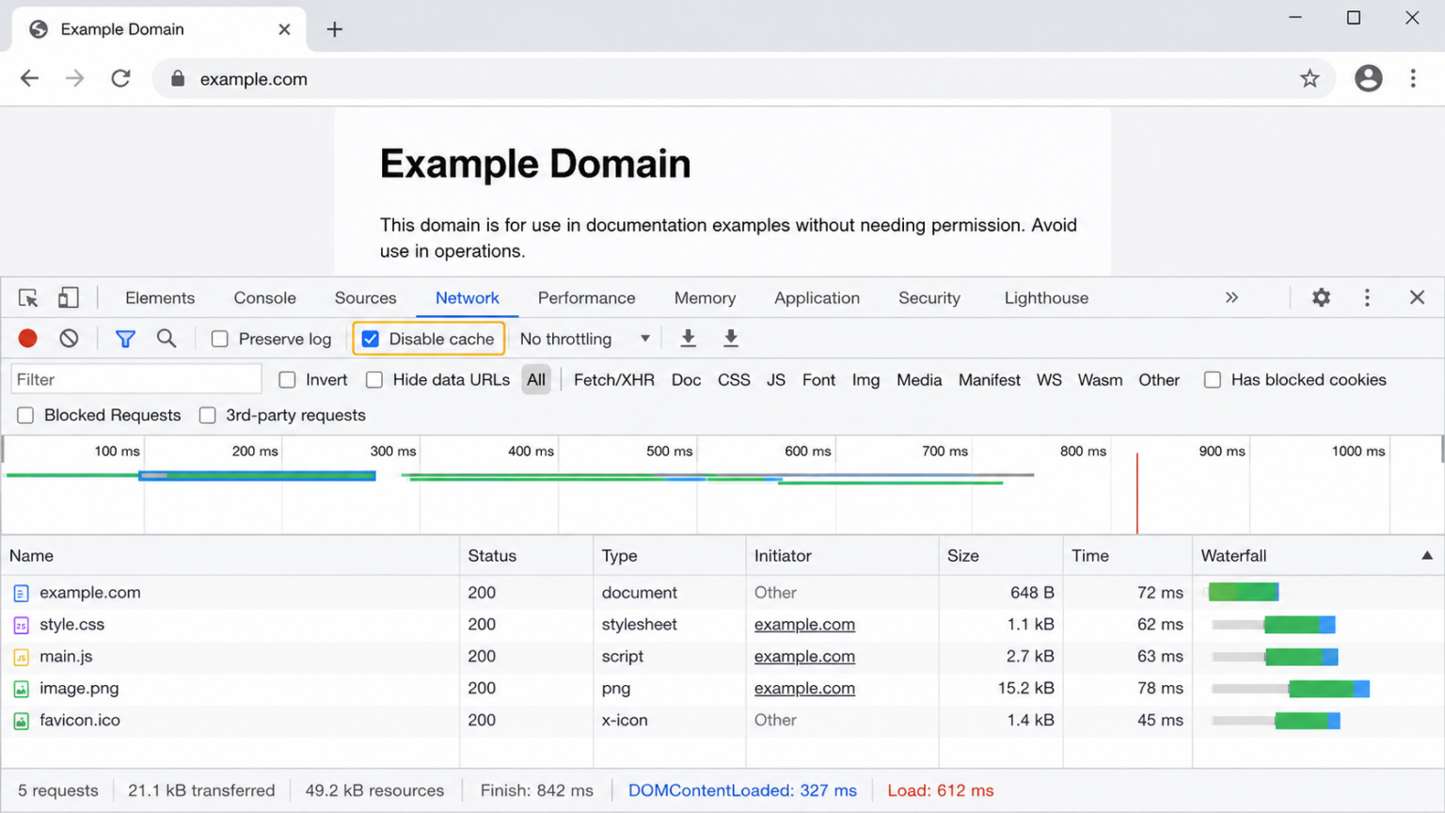
Task: Open network search magnifier
Action: [167, 339]
